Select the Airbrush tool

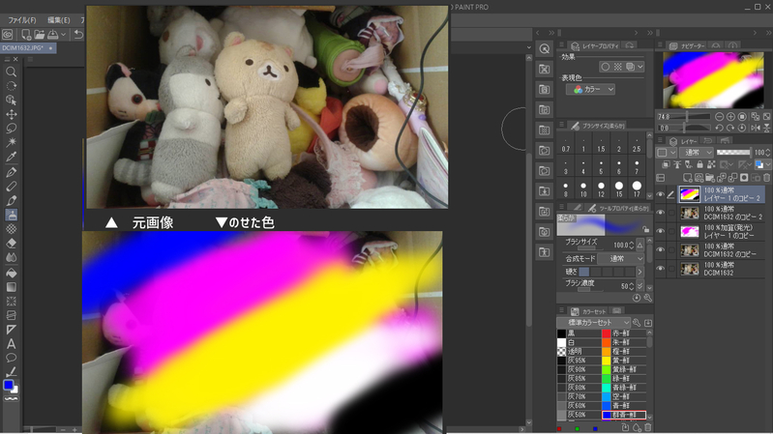coord(11,215)
